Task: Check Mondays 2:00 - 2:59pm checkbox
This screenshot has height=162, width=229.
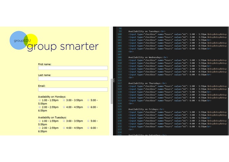Action: pyautogui.click(x=40, y=107)
